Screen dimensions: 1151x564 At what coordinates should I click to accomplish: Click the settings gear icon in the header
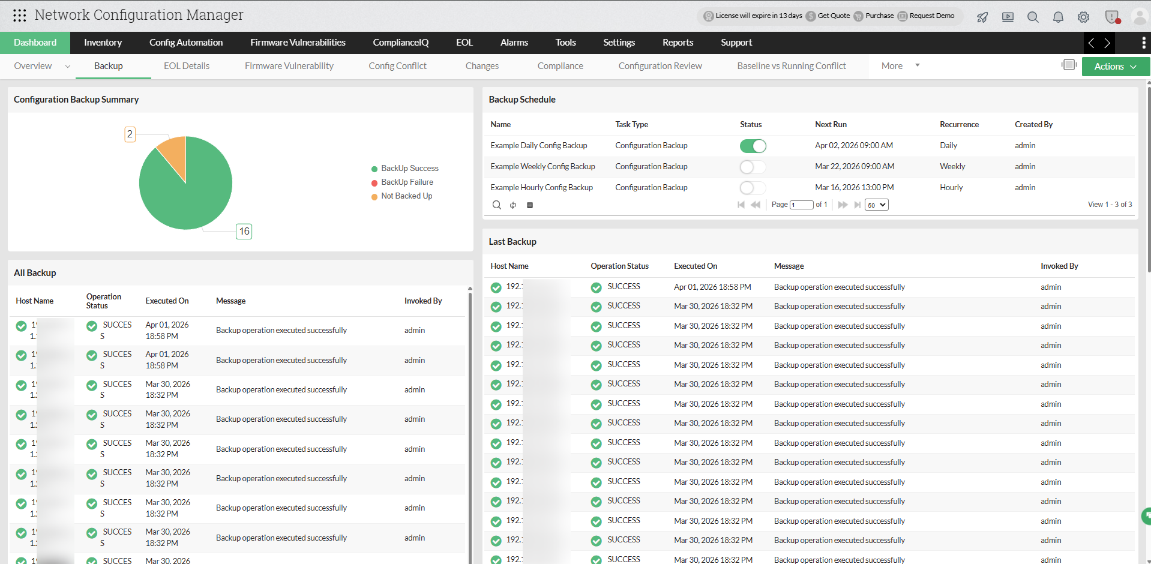pos(1083,17)
